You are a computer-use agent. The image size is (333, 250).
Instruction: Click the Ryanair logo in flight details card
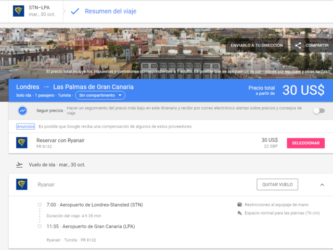[22, 184]
